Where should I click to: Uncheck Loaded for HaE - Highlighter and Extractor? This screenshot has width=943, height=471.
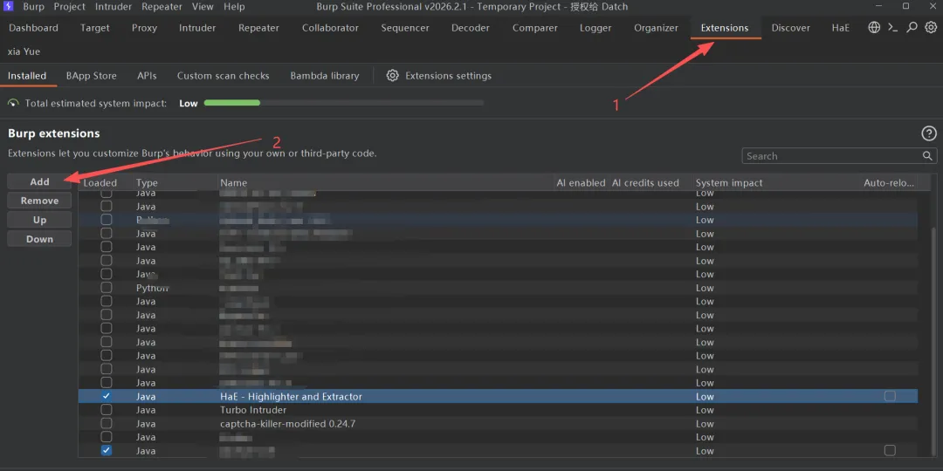click(x=107, y=397)
